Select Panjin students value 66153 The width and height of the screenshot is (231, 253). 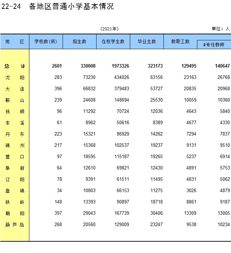point(123,190)
